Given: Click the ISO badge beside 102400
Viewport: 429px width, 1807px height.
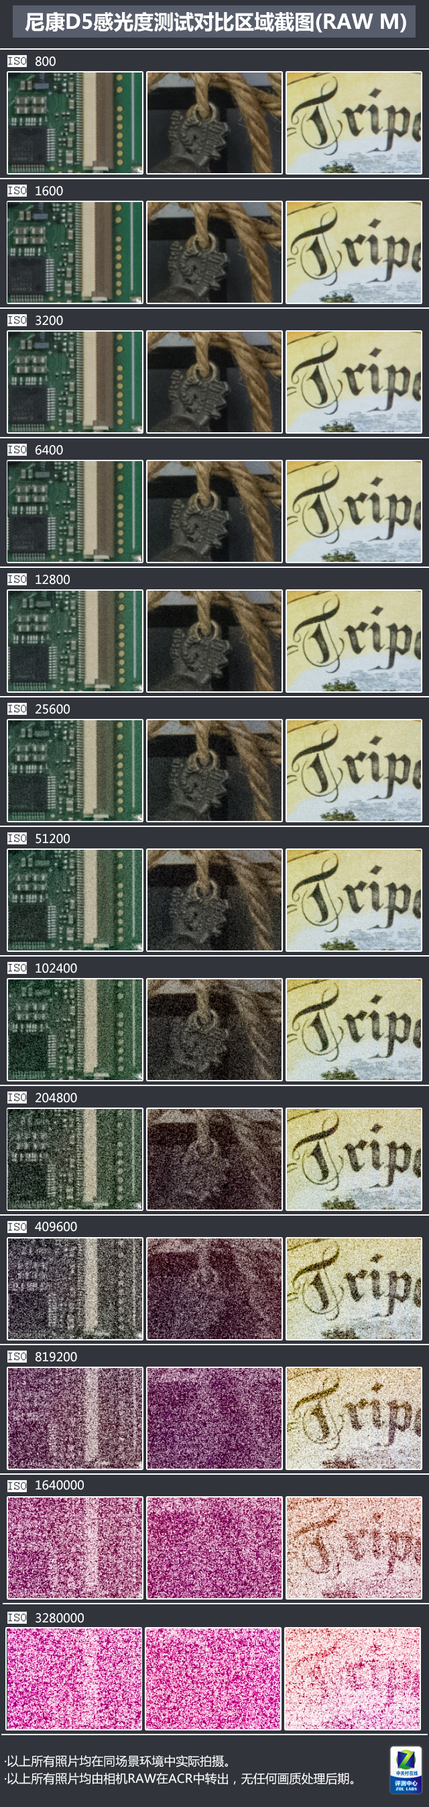Looking at the screenshot, I should [17, 967].
